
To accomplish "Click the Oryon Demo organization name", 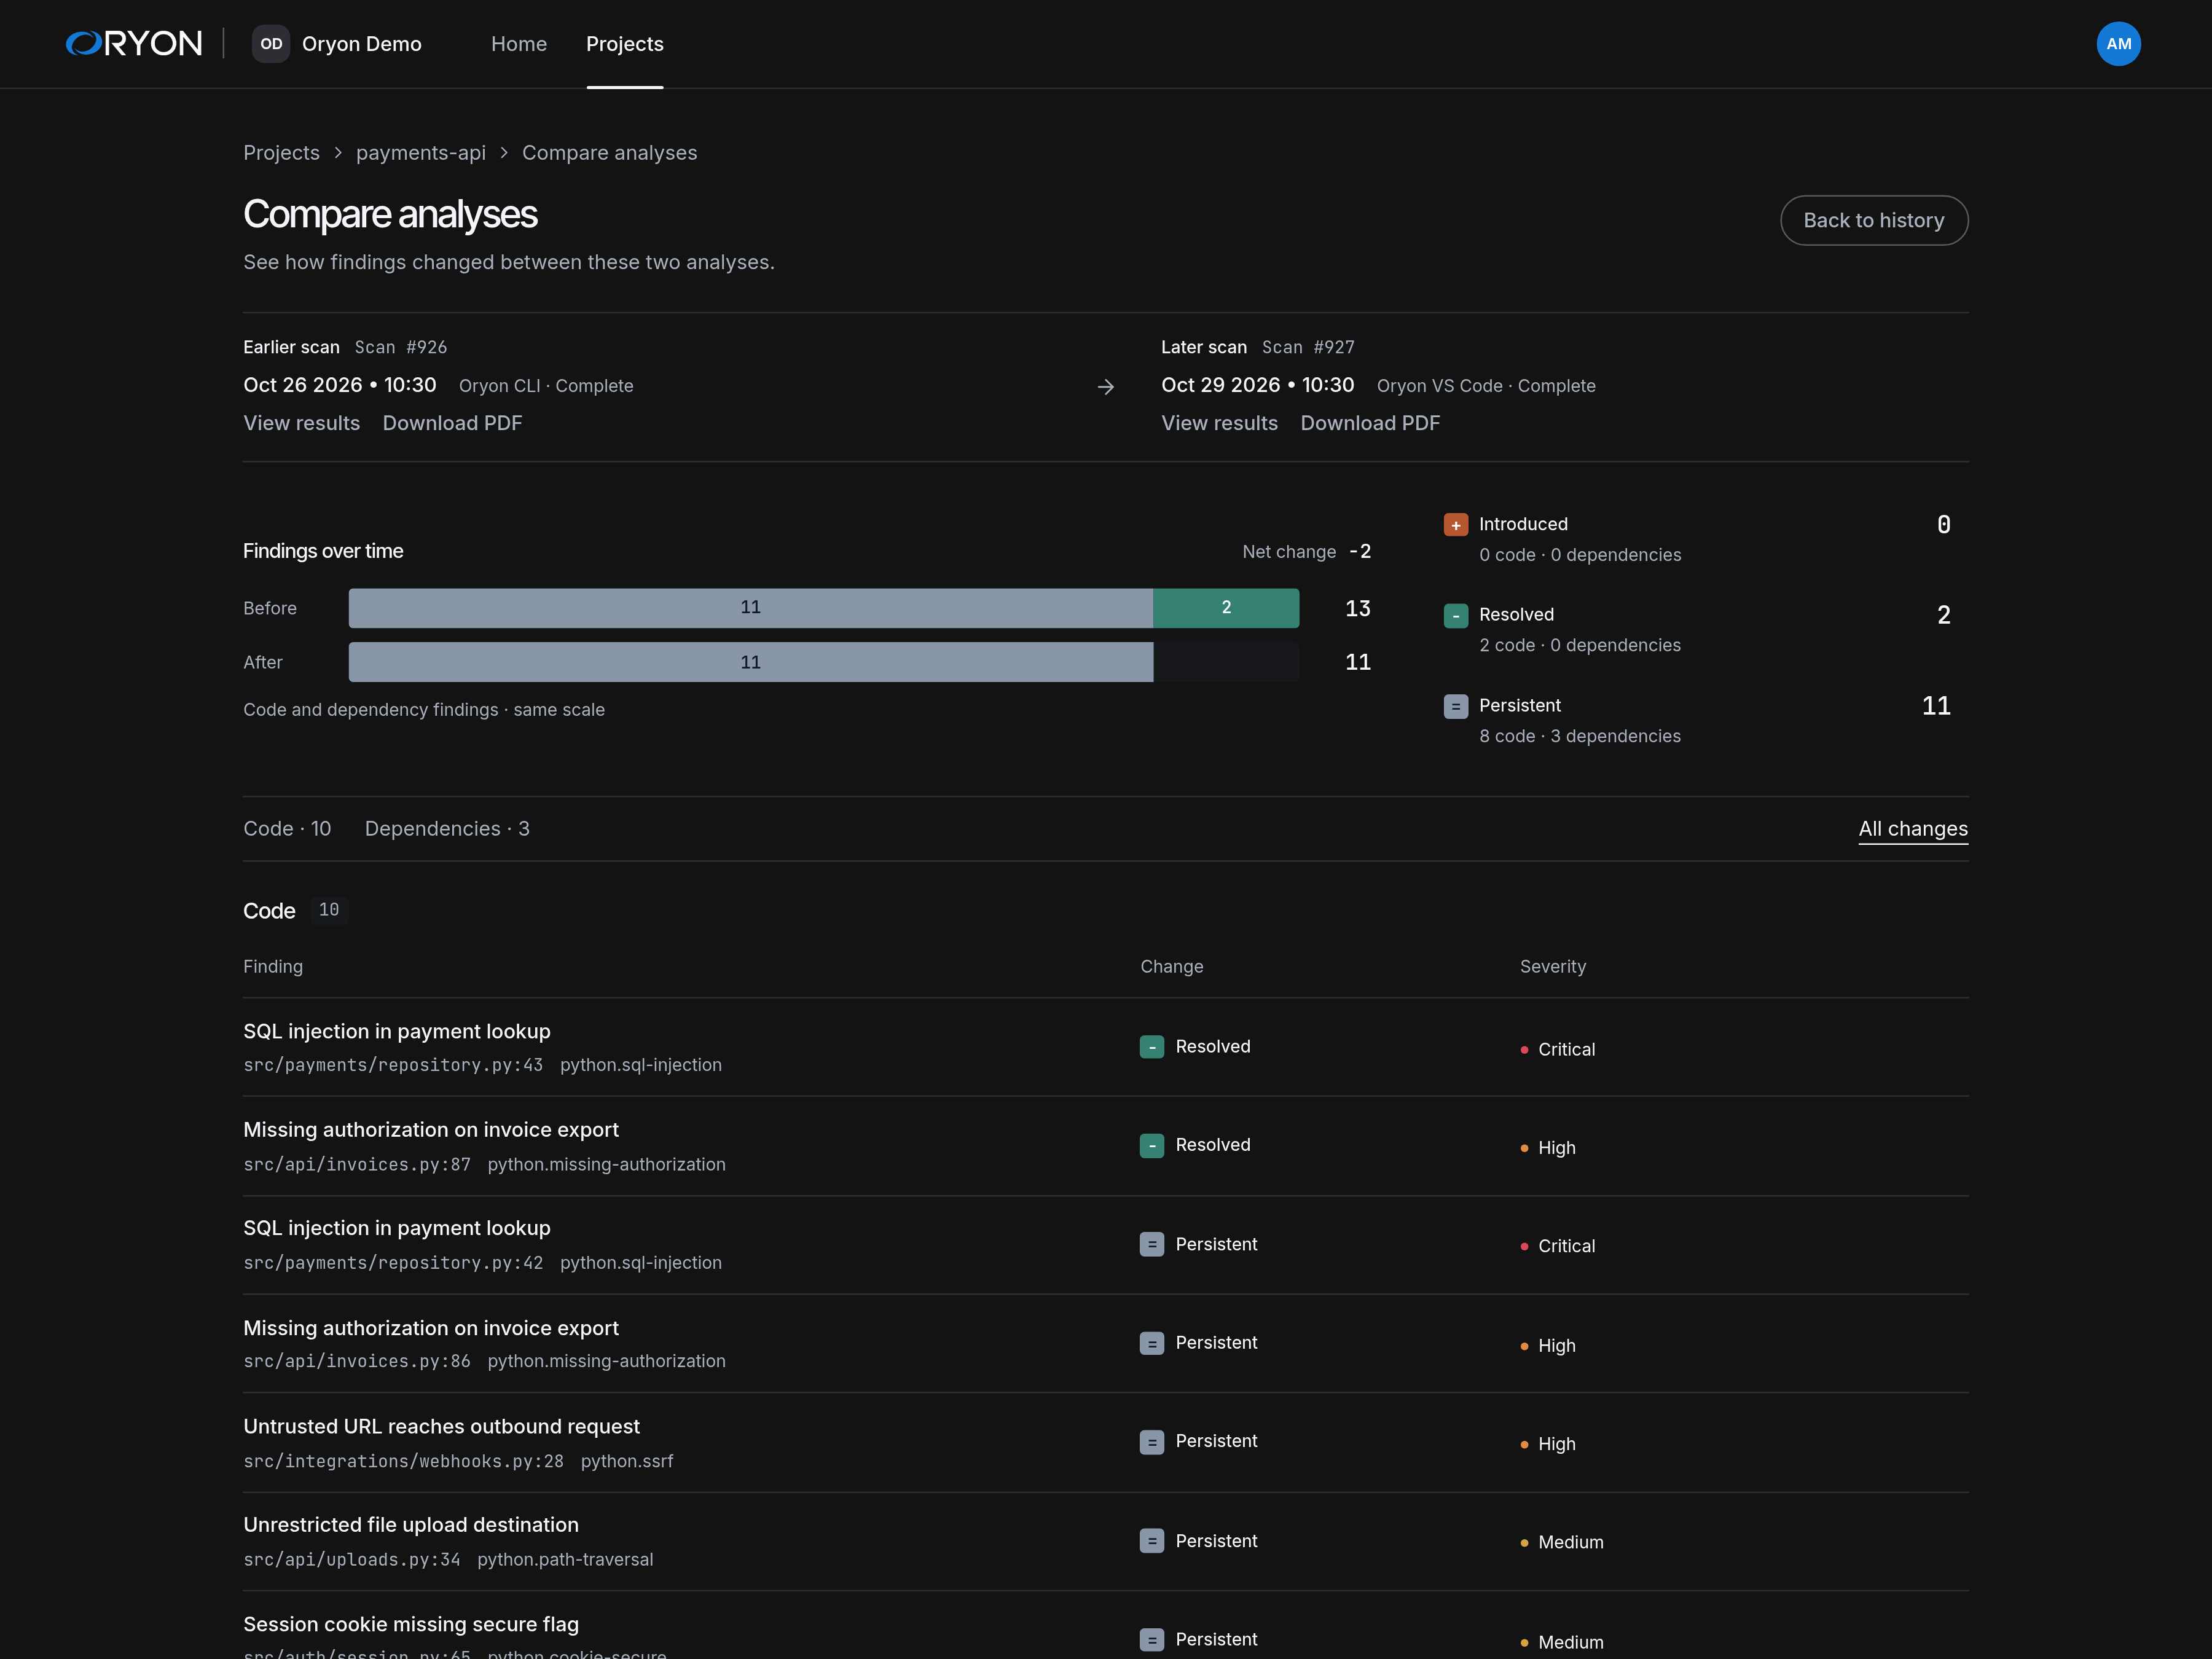I will click(362, 44).
